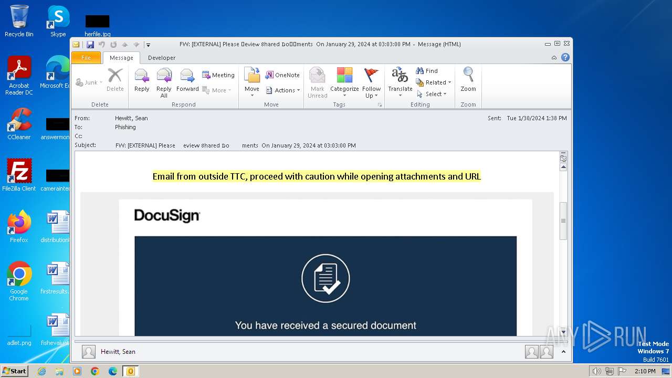Click Next Item arrow in quick access toolbar
This screenshot has width=672, height=378.
click(136, 45)
